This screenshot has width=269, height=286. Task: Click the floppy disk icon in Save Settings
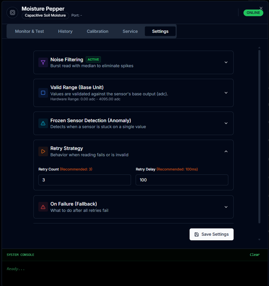point(197,234)
